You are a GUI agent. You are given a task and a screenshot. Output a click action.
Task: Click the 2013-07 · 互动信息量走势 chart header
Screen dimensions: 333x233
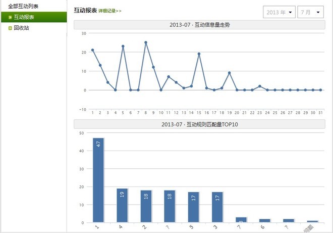(199, 25)
